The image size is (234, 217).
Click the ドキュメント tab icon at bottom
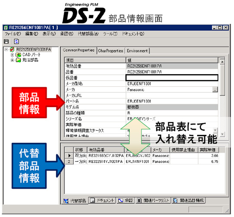[93, 201]
